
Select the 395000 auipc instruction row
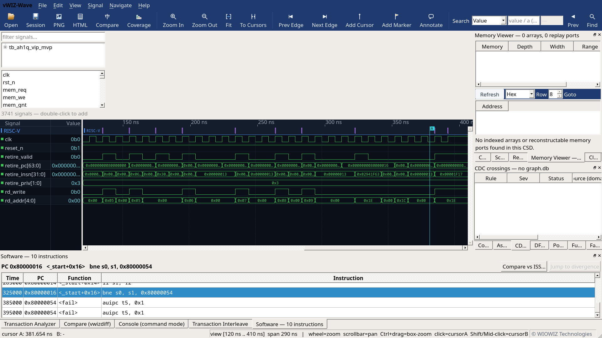tap(298, 313)
